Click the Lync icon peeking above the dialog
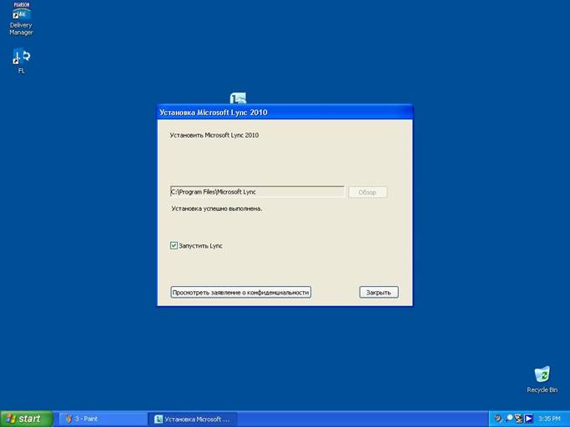Image resolution: width=570 pixels, height=427 pixels. (x=238, y=98)
